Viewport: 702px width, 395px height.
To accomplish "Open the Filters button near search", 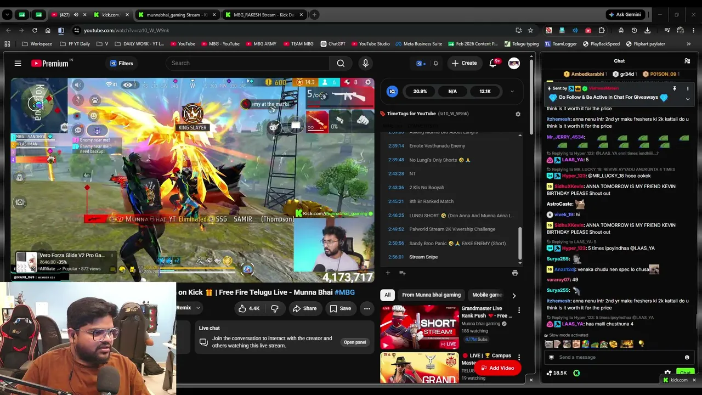I will click(122, 64).
